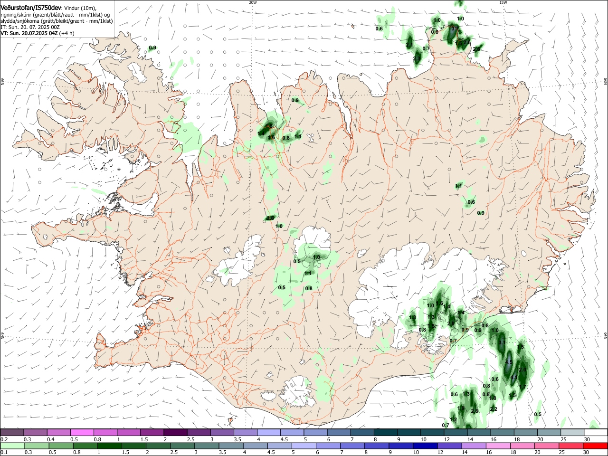The image size is (608, 456).
Task: Select top legend swatch starting at 0.2
Action: click(x=12, y=432)
